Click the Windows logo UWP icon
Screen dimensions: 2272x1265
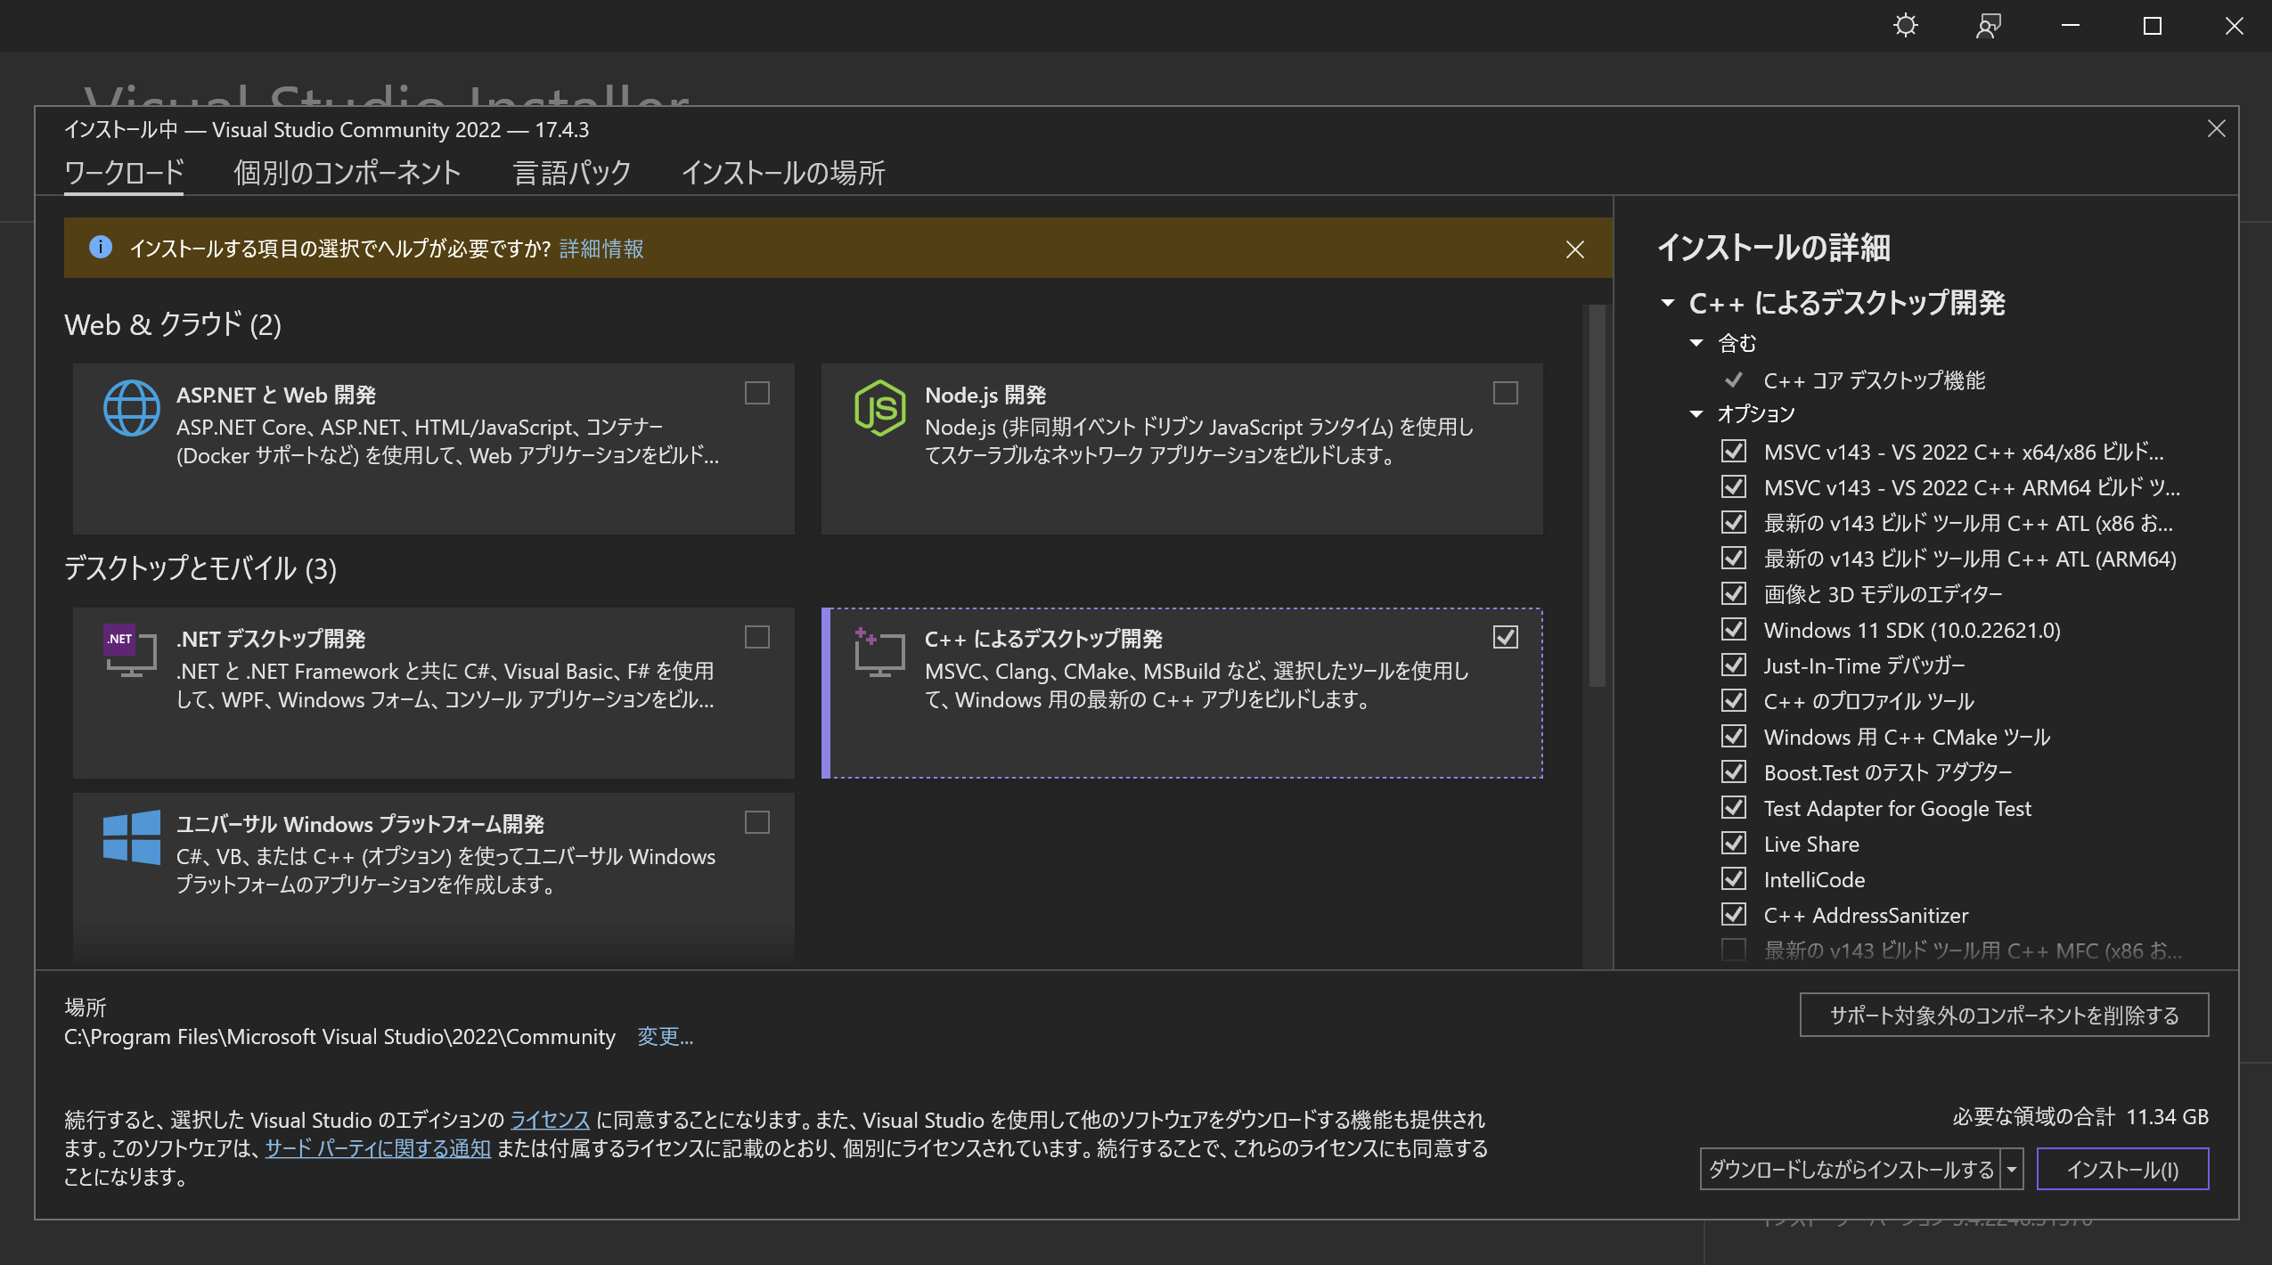coord(131,837)
